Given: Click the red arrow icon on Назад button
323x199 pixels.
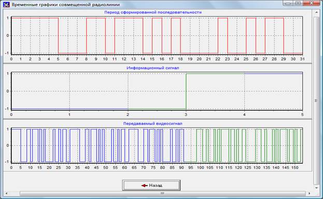Looking at the screenshot, I should coord(144,186).
